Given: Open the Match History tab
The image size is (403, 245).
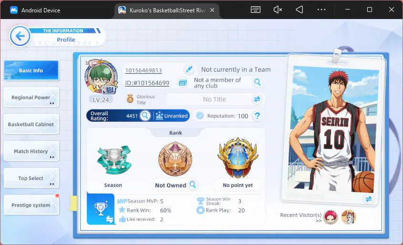Looking at the screenshot, I should [31, 151].
